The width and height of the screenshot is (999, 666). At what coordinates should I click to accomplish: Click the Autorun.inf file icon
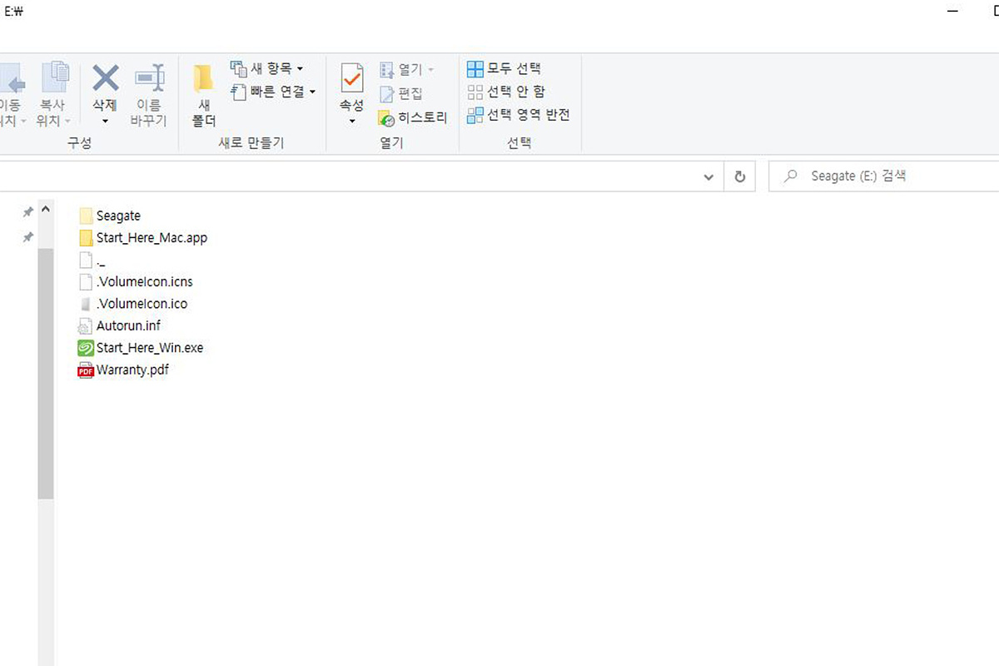click(x=85, y=326)
